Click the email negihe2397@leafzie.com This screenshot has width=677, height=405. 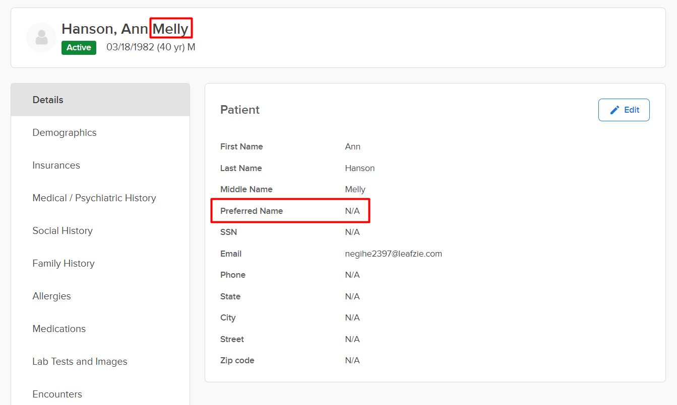click(394, 254)
